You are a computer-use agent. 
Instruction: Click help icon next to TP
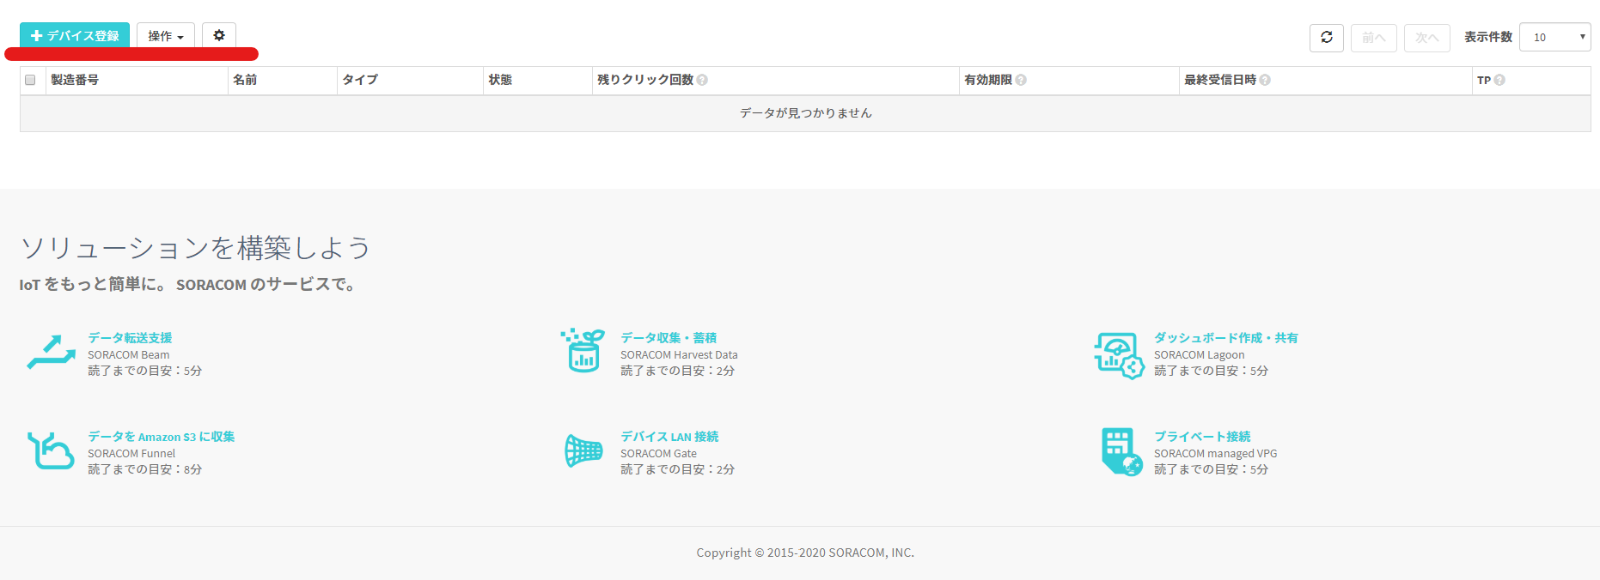(1499, 80)
